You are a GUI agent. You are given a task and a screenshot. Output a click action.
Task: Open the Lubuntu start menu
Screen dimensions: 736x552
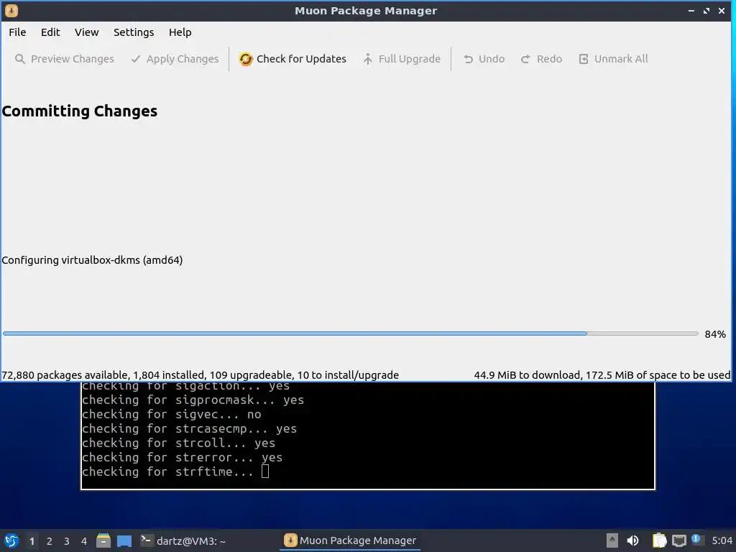pos(11,540)
